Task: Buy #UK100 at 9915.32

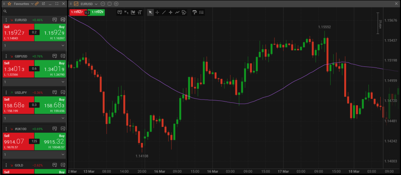Action: (x=50, y=141)
